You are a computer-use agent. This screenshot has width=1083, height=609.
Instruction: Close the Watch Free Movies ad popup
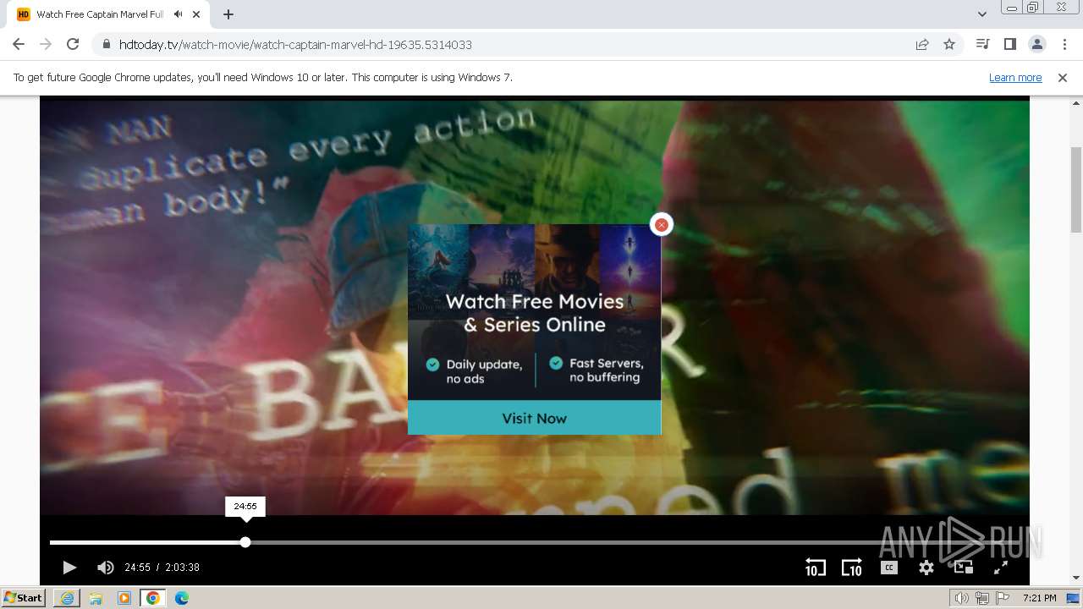tap(662, 224)
